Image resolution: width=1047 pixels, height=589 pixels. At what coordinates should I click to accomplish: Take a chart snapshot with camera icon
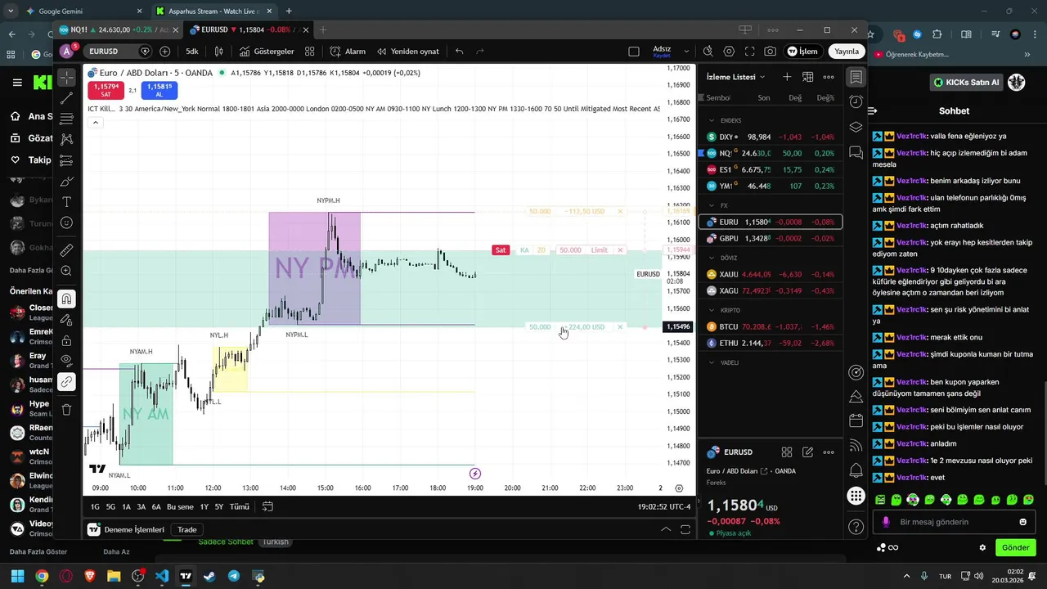coord(771,52)
